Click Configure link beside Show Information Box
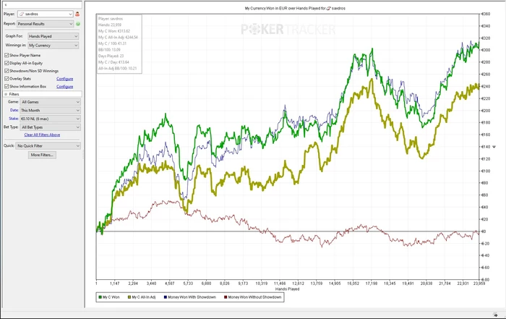Screen dimensions: 506x319 pos(64,87)
